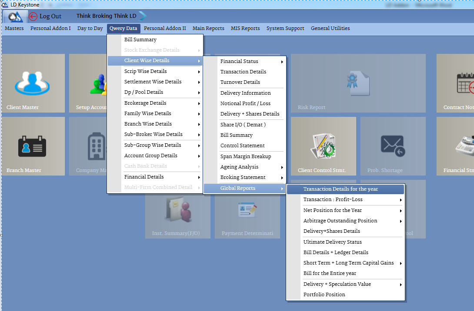Open the General Utilities menu
This screenshot has height=311, width=474.
[x=330, y=28]
